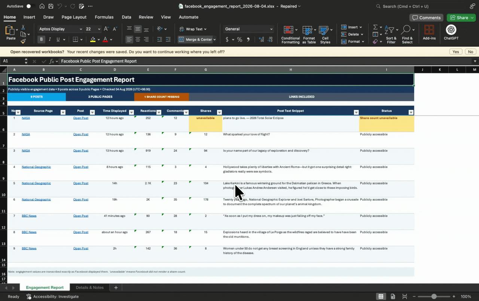Toggle Underline formatting
Screen dimensions: 479x301
pyautogui.click(x=58, y=39)
